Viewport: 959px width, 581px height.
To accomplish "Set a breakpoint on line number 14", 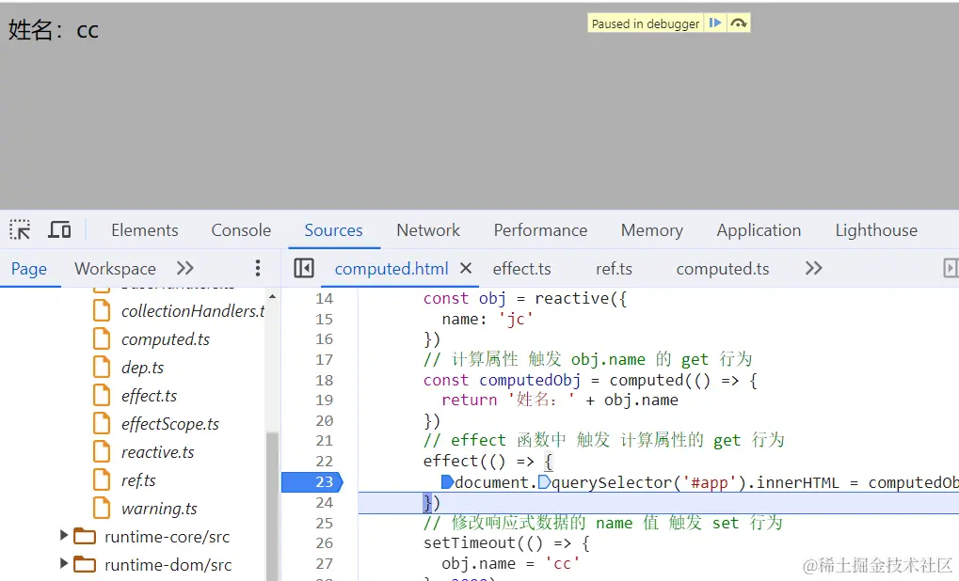I will pyautogui.click(x=324, y=299).
